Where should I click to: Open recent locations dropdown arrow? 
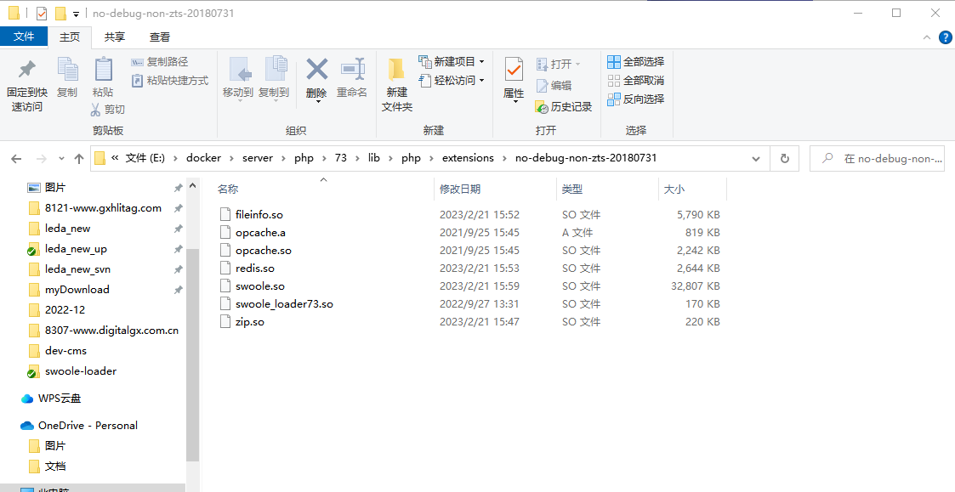(61, 159)
